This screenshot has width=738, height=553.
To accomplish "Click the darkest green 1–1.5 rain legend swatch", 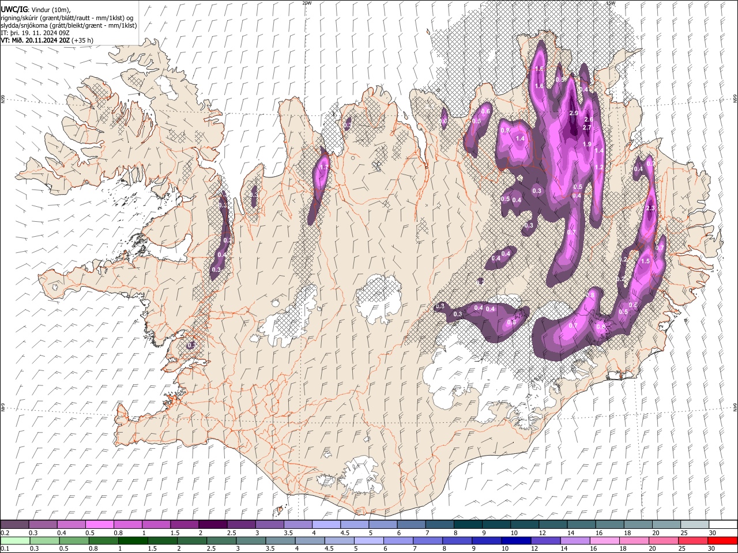I will (x=133, y=540).
